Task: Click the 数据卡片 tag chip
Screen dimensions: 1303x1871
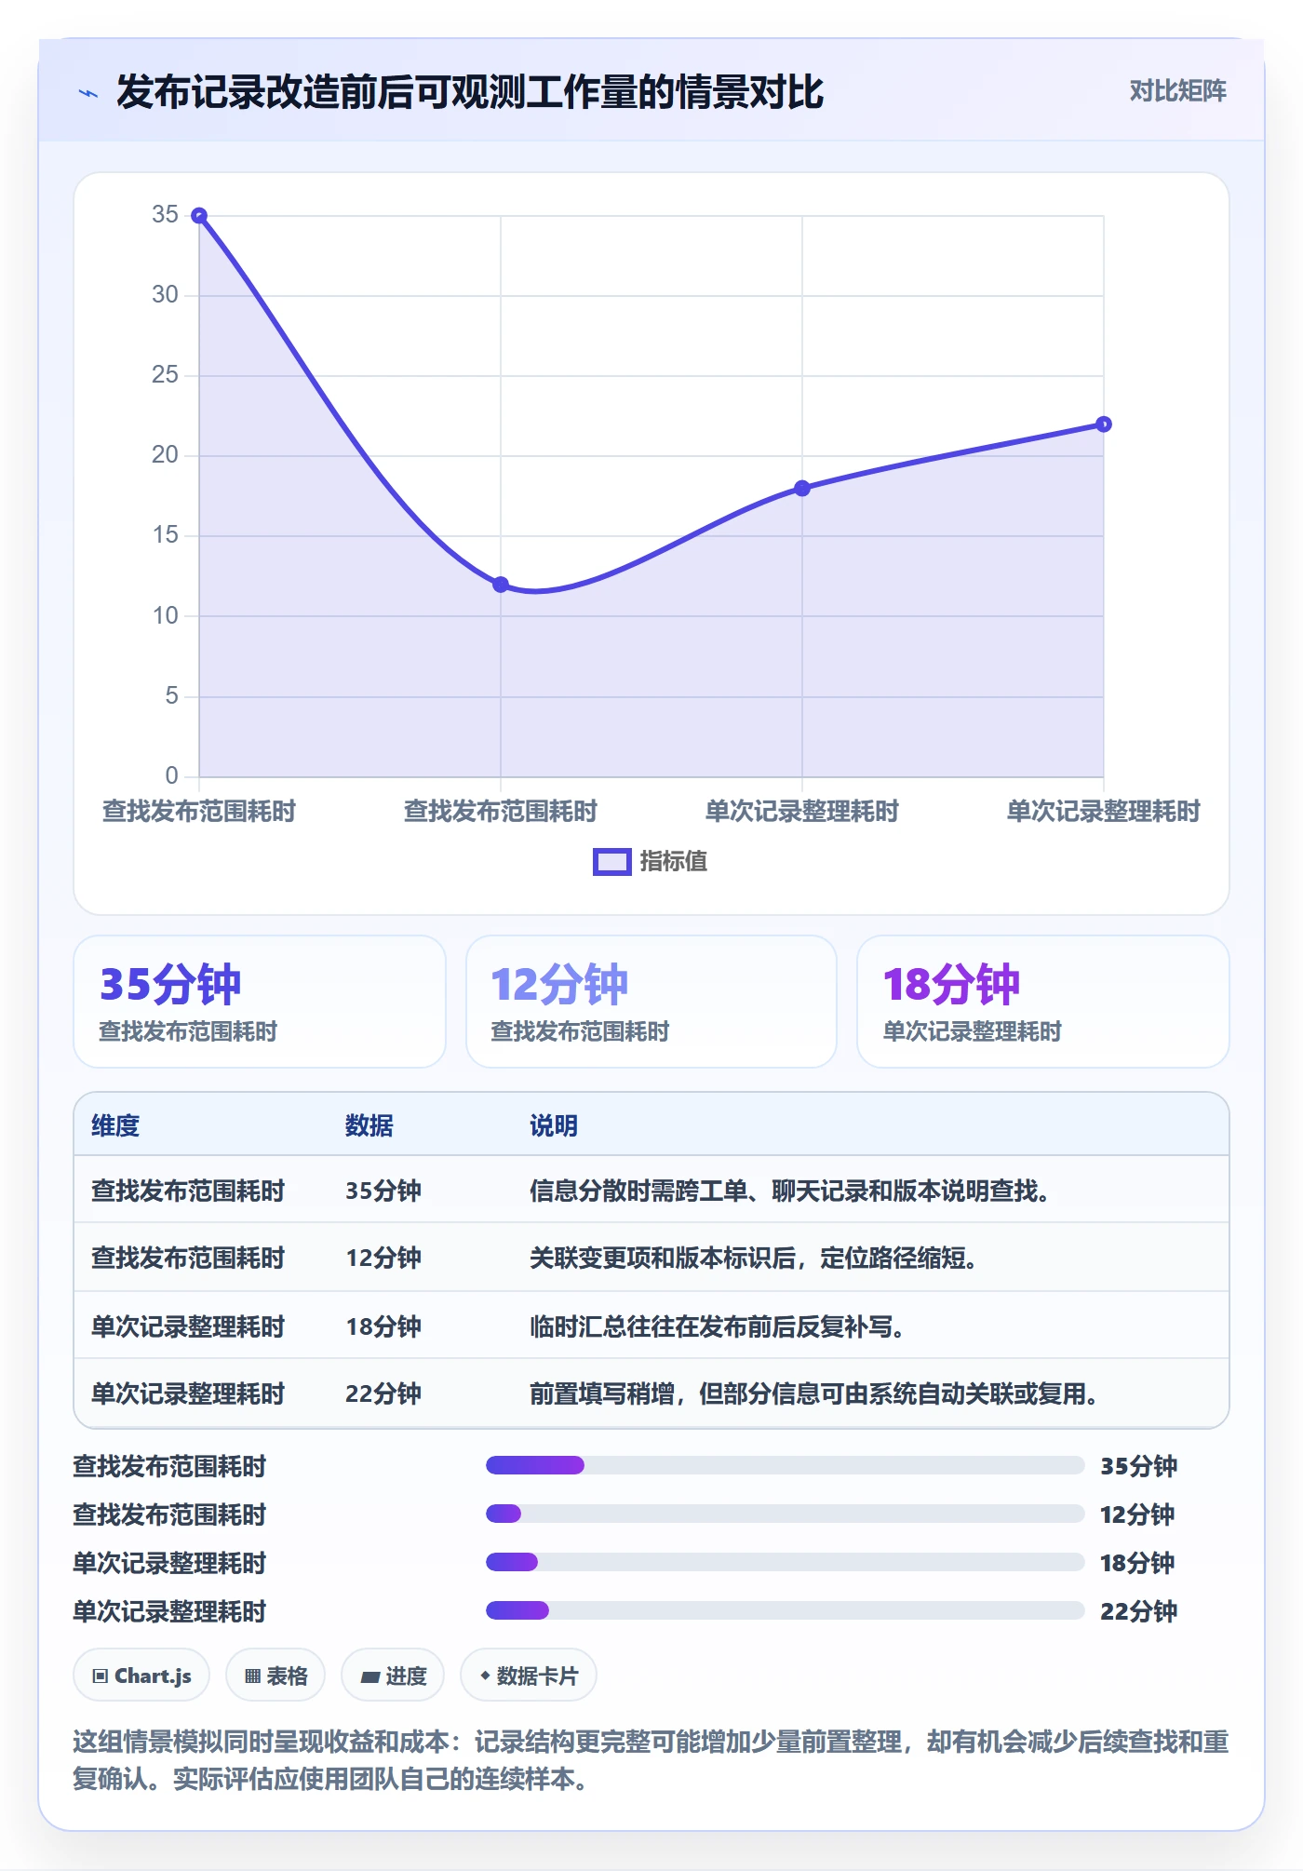Action: [529, 1676]
